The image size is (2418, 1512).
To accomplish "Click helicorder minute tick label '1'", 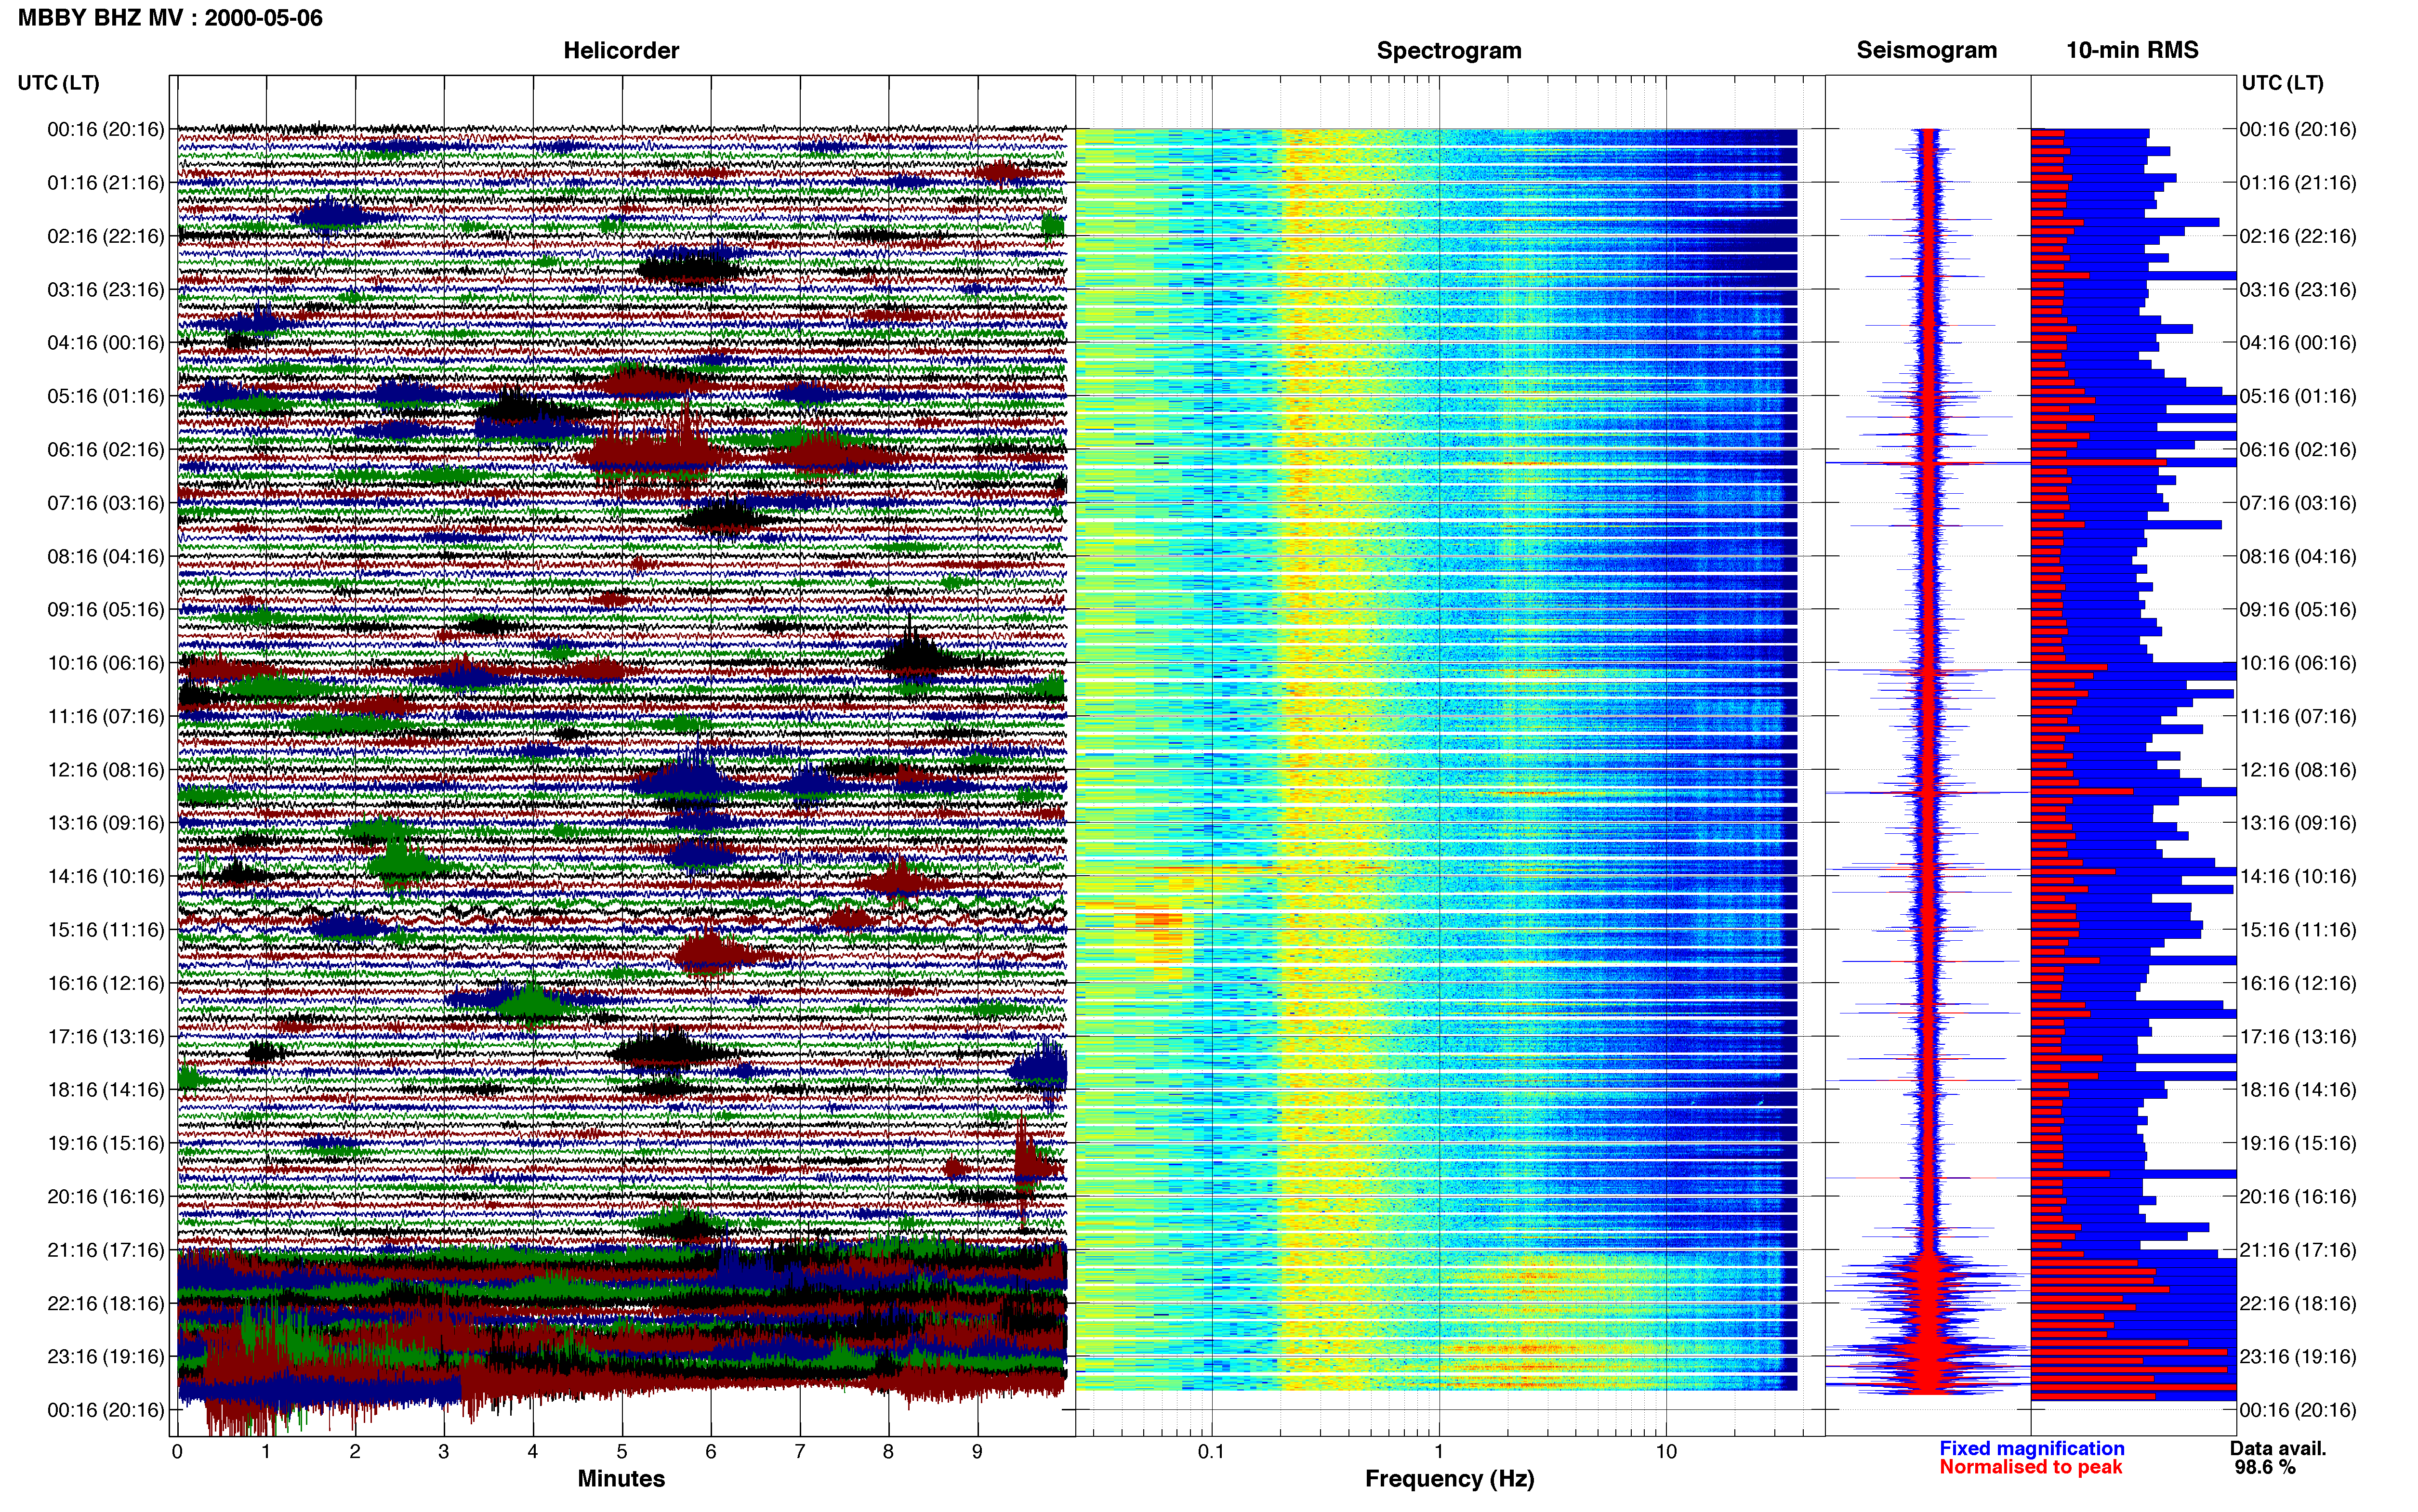I will point(266,1452).
